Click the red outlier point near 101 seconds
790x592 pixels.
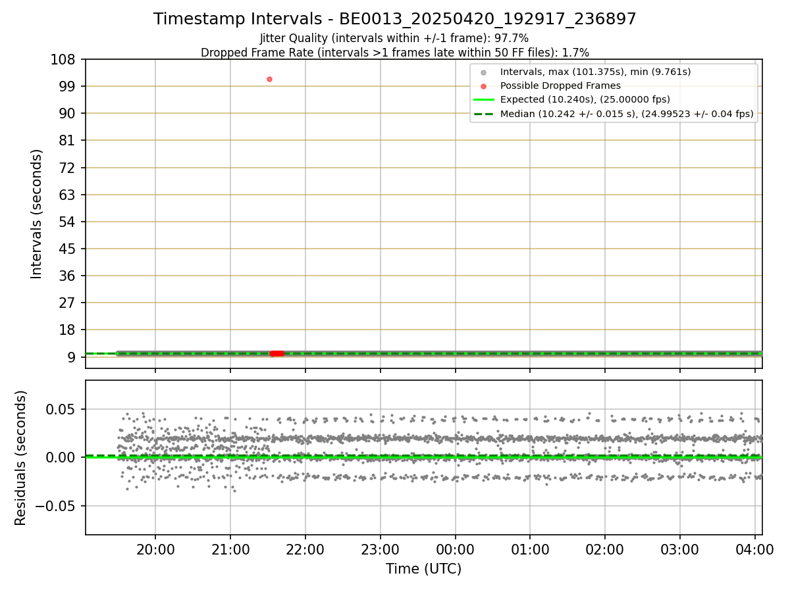pyautogui.click(x=269, y=79)
